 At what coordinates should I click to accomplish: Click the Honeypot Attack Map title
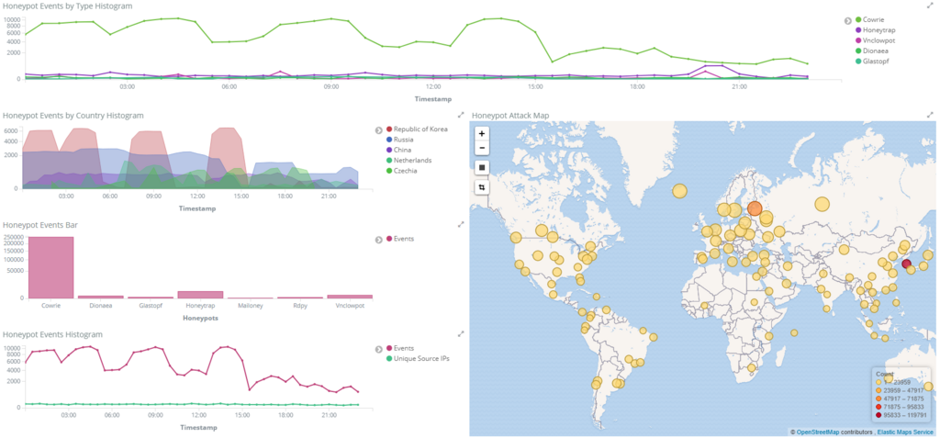[510, 115]
